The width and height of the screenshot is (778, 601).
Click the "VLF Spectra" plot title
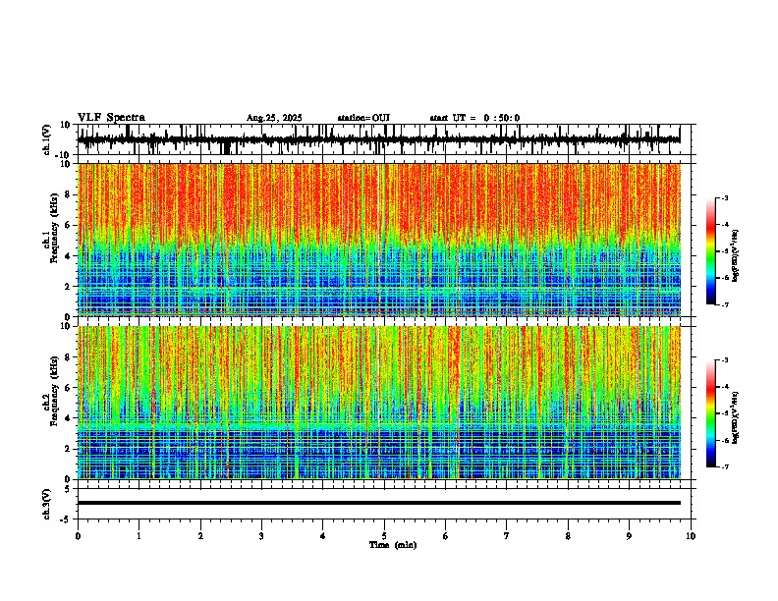pyautogui.click(x=111, y=118)
